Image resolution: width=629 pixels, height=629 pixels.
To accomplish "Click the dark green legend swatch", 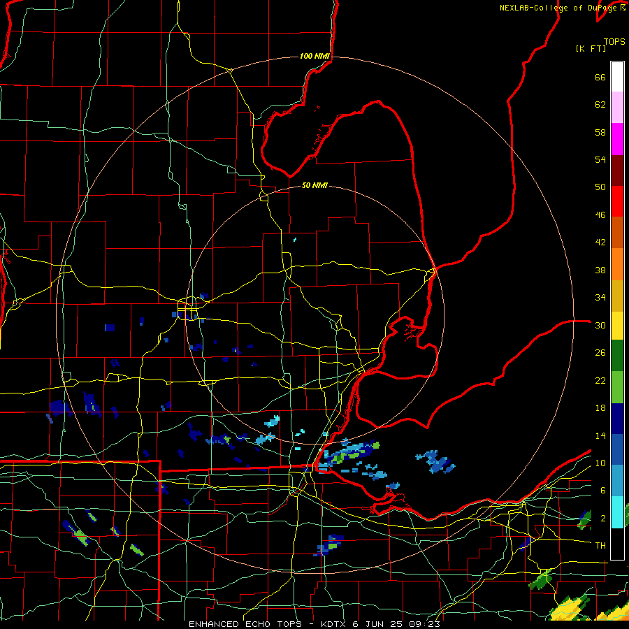I will 617,356.
